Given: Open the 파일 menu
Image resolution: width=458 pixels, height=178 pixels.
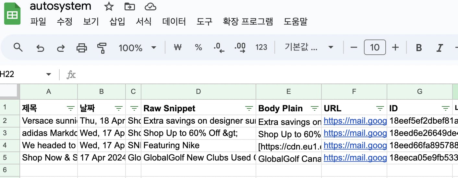Looking at the screenshot, I should pos(38,22).
